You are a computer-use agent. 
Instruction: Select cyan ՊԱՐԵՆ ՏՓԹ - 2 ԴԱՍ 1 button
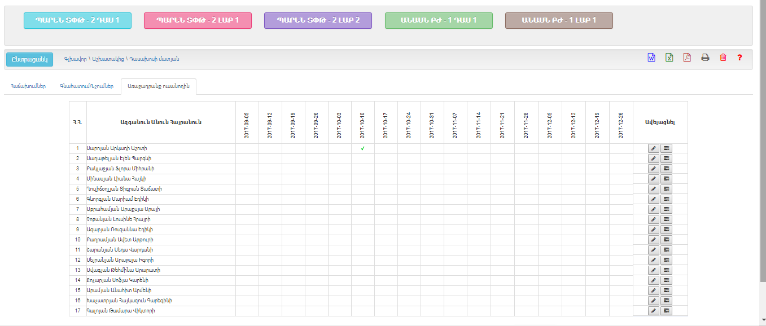click(x=77, y=20)
